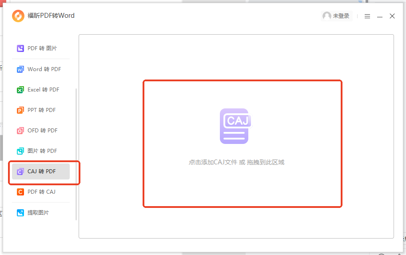This screenshot has width=406, height=255.
Task: Click the Excel 转 PDF icon
Action: [20, 90]
